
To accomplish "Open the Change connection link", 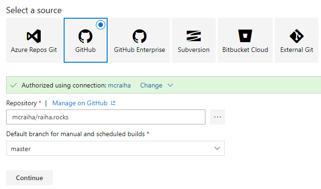I will [151, 85].
